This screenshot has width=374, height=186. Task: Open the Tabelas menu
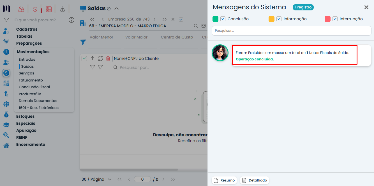click(x=24, y=36)
